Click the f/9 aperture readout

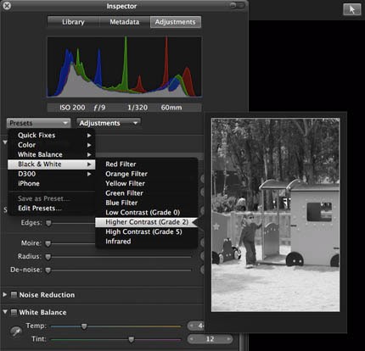coord(99,108)
